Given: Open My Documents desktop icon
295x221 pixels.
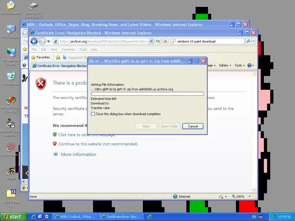Looking at the screenshot, I should pos(11,7).
